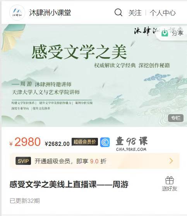Click the 分享 share label
187x216 pixels.
(x=177, y=33)
